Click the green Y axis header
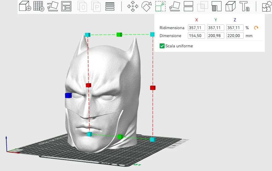 pyautogui.click(x=216, y=20)
